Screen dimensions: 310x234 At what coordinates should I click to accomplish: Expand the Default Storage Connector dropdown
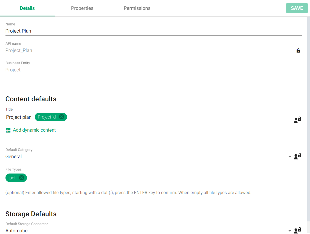pos(290,231)
